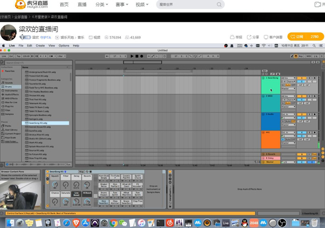Image resolution: width=325 pixels, height=228 pixels.
Task: Open Chrome from the Dock
Action: (x=114, y=223)
